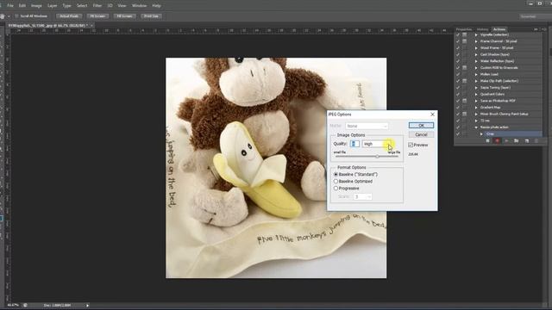Screen dimensions: 552x310
Task: Click the Print Size button
Action: point(152,16)
